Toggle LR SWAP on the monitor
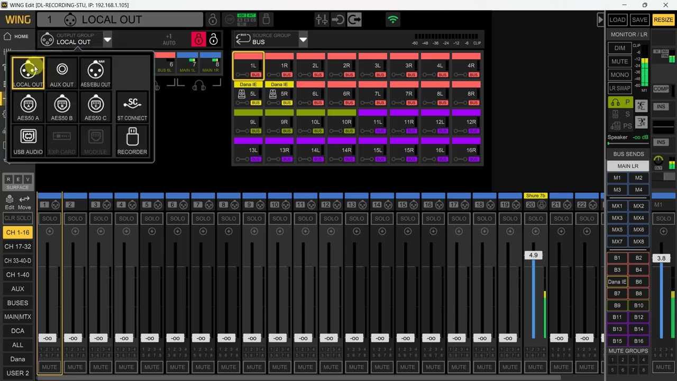This screenshot has width=677, height=381. (619, 88)
